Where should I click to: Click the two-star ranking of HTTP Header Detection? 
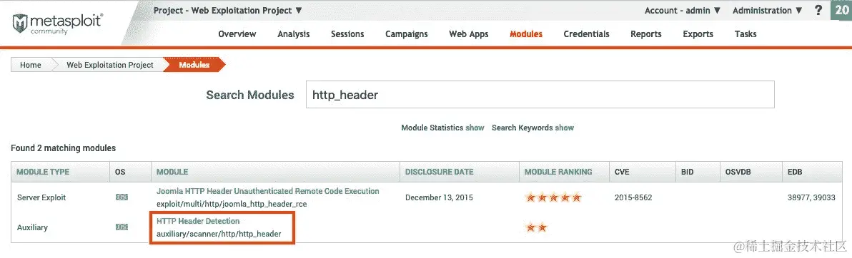pos(536,227)
